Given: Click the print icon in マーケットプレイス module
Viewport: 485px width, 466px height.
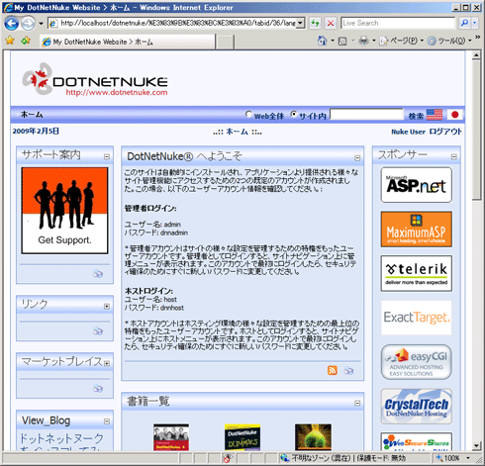Looking at the screenshot, I should pyautogui.click(x=98, y=388).
